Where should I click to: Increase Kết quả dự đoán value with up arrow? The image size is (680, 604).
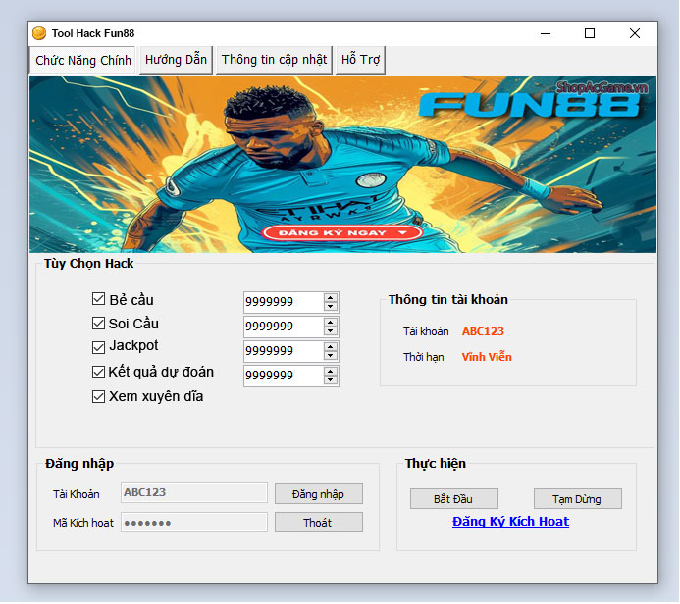tap(331, 372)
